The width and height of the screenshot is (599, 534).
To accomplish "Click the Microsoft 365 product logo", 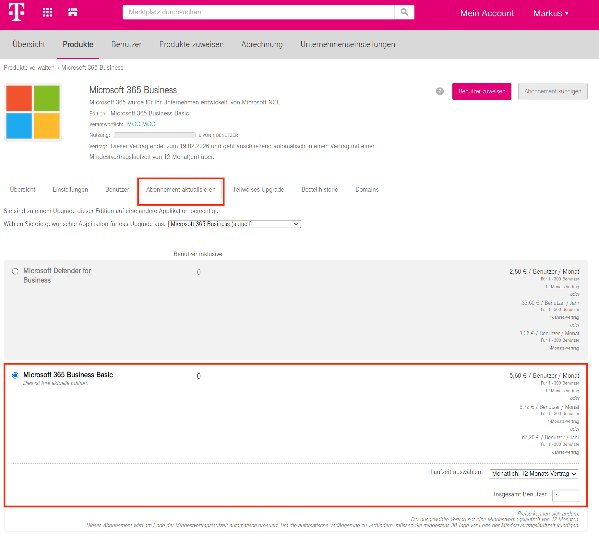I will pyautogui.click(x=33, y=112).
